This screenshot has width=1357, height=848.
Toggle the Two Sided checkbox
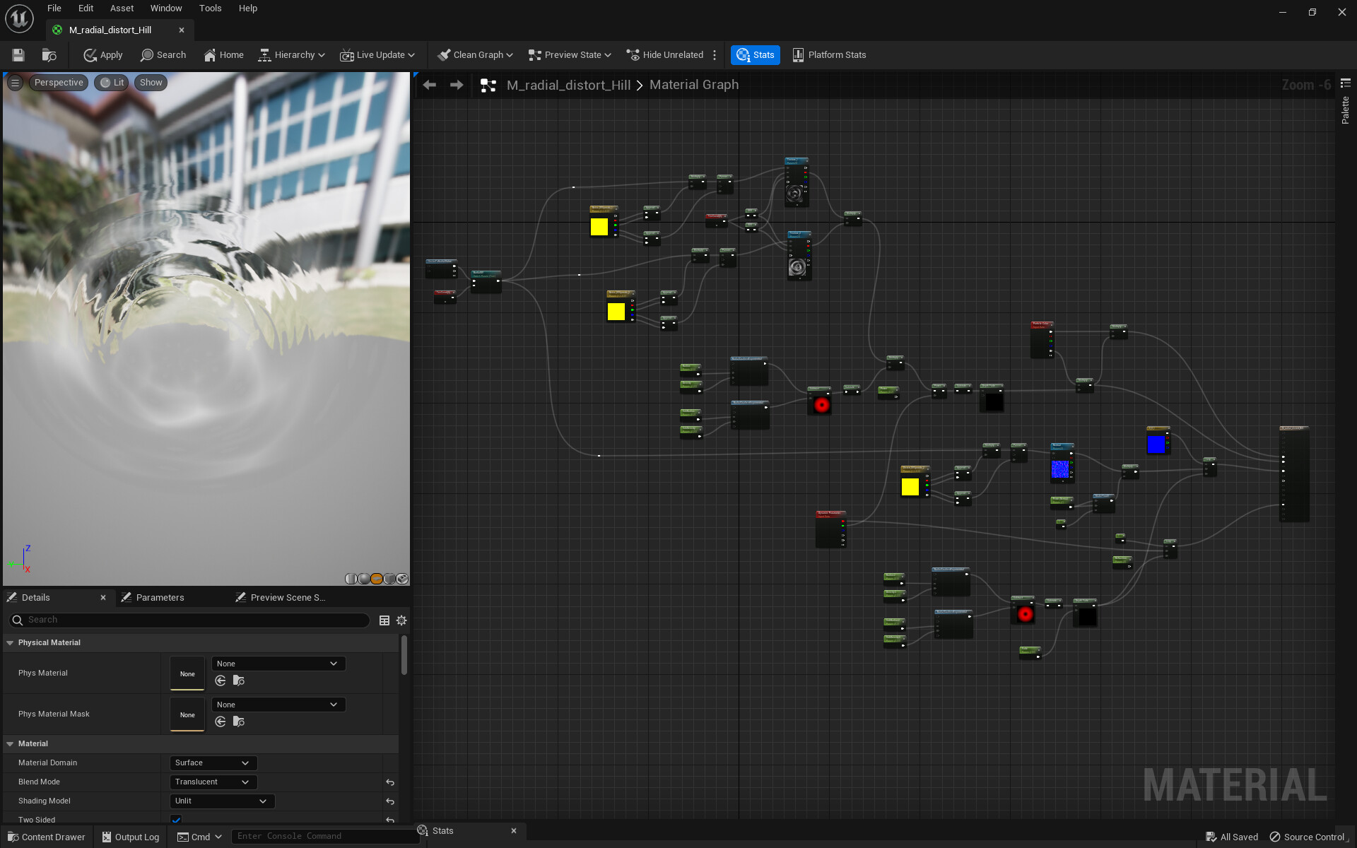point(177,819)
